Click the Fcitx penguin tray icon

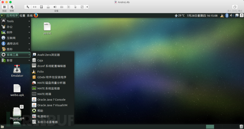pyautogui.click(x=222, y=16)
